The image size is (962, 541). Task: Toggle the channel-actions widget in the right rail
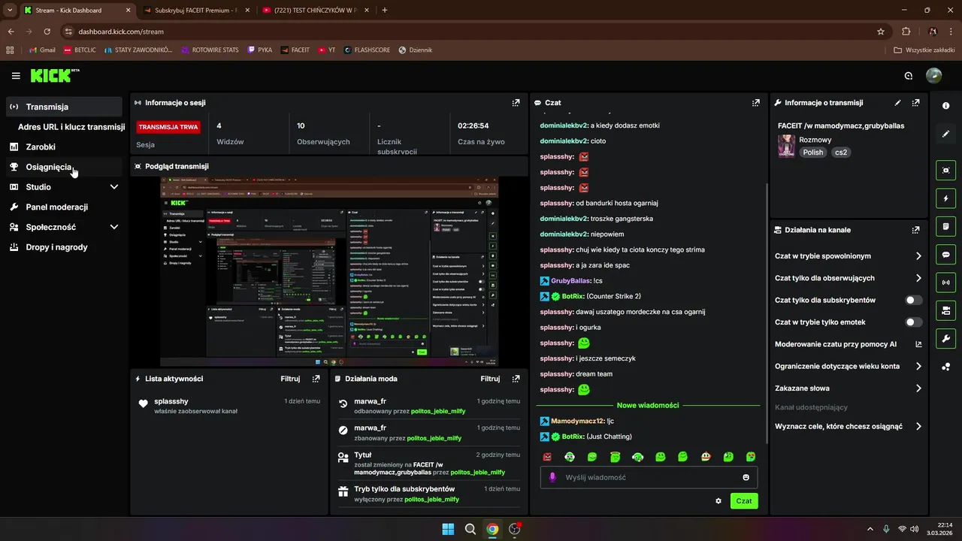pos(945,310)
